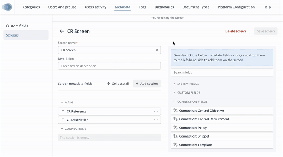The image size is (283, 157).
Task: Clear the Screen name field with X
Action: (x=157, y=50)
